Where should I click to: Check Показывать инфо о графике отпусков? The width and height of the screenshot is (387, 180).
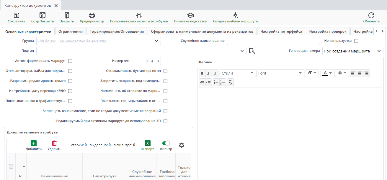coord(70,101)
